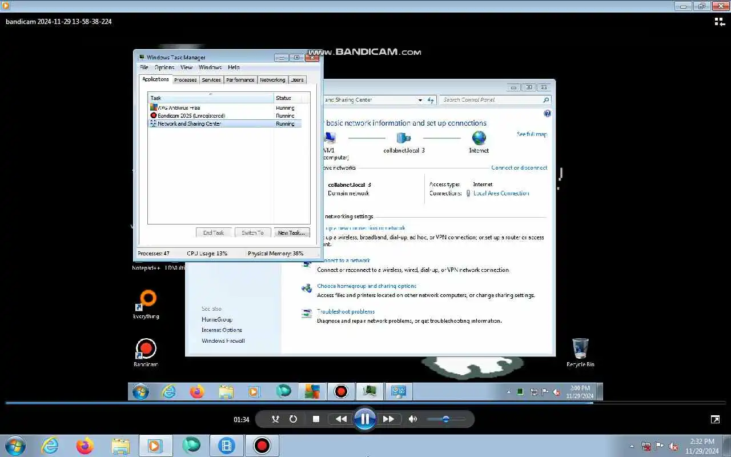Click the red network icon in the bottom tray
The width and height of the screenshot is (731, 457).
[646, 446]
